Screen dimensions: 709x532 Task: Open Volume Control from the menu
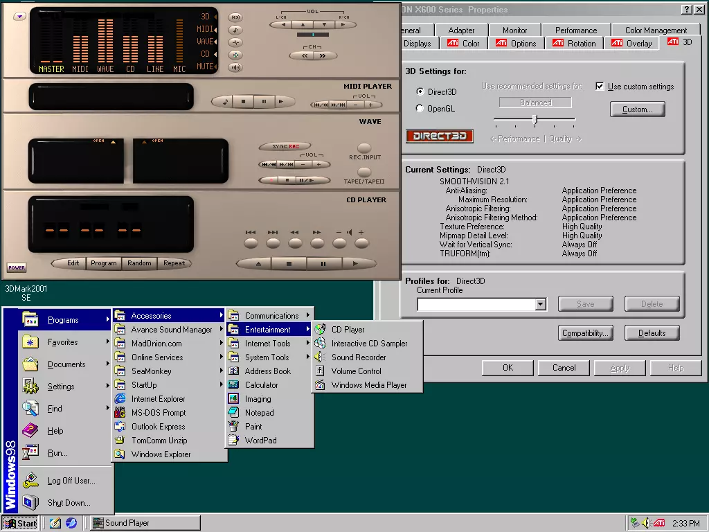(x=368, y=371)
